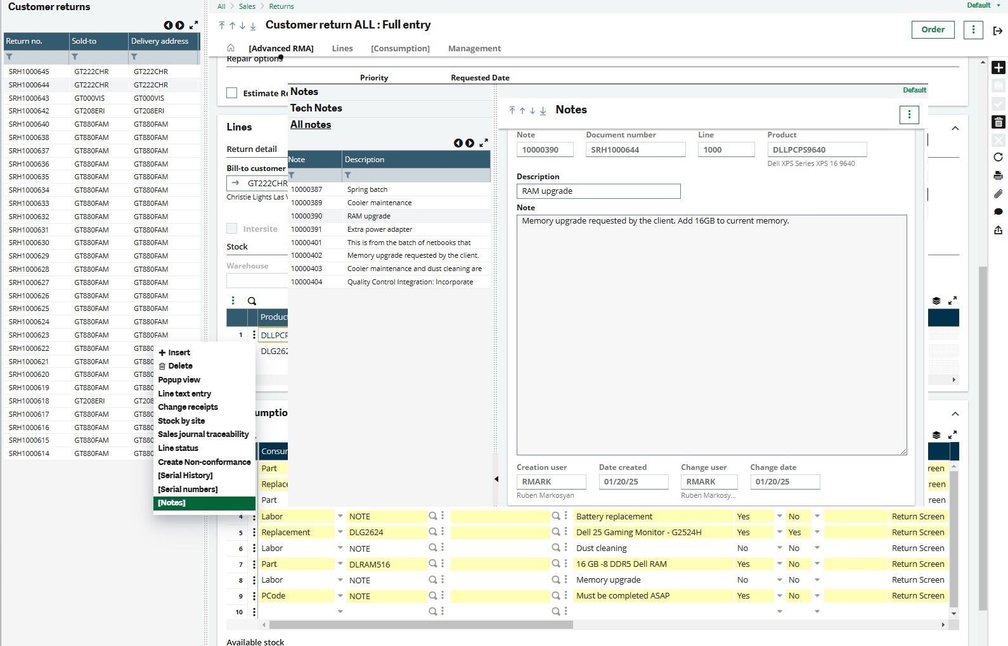Open comments with the speech bubble icon
This screenshot has width=1008, height=646.
998,212
